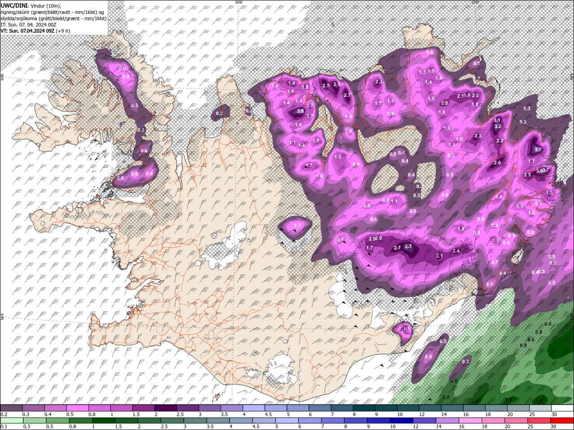Pick the bright pink 0.5 swatch in upper legend row
Screen dimensions: 574x430
(78, 408)
